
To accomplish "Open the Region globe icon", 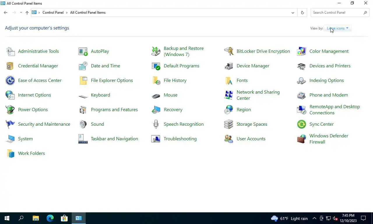I will [229, 110].
